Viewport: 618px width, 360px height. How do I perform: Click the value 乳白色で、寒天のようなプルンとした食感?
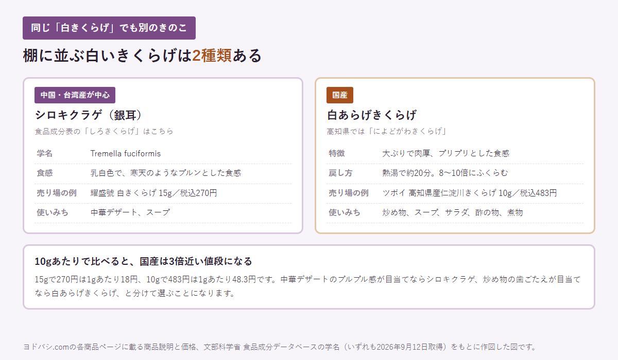coord(166,173)
